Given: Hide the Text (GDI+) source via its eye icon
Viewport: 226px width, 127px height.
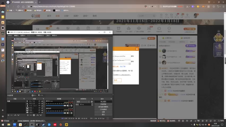Looking at the screenshot, I should [39, 106].
